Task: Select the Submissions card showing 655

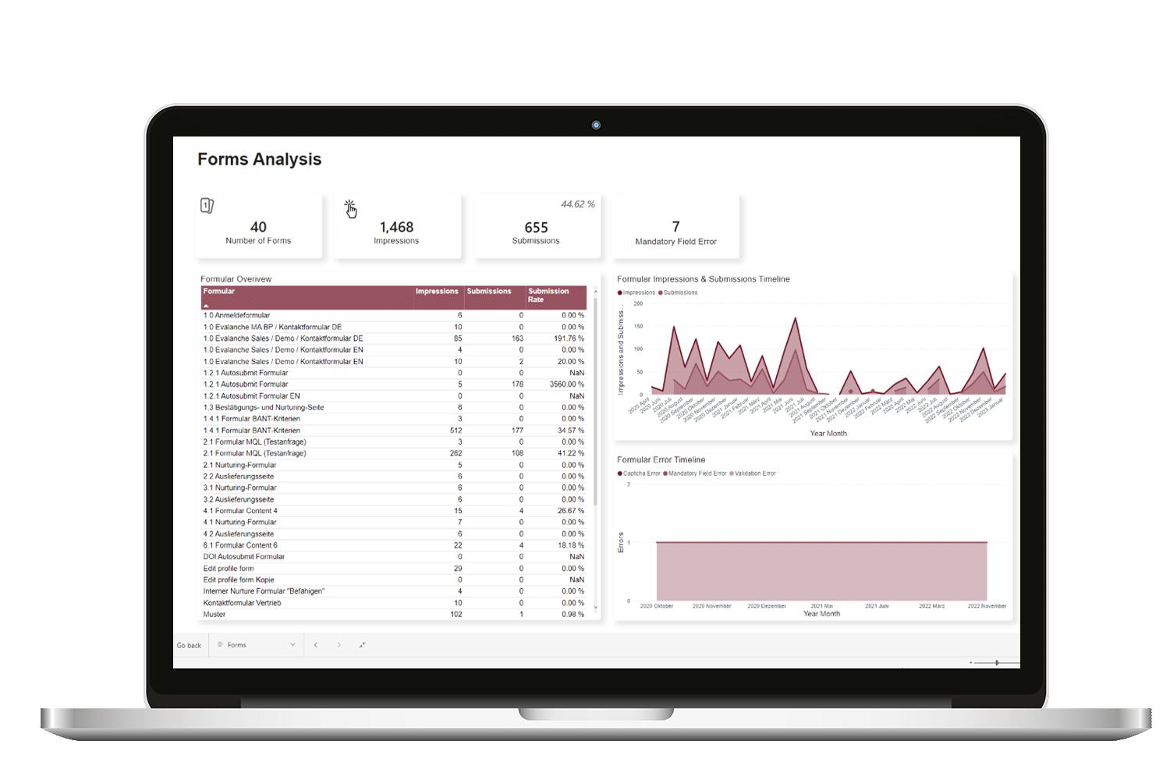Action: point(537,226)
